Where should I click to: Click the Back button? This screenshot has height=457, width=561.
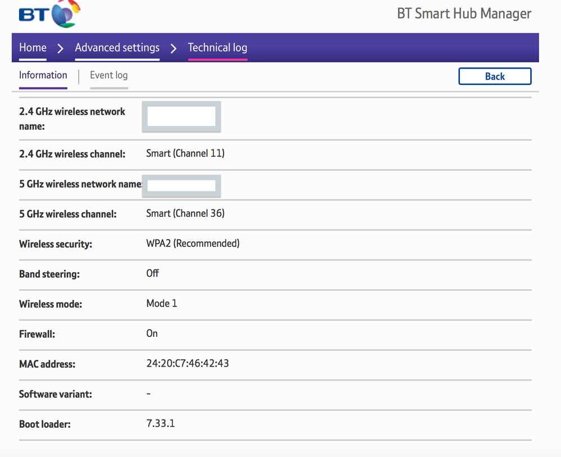tap(495, 76)
